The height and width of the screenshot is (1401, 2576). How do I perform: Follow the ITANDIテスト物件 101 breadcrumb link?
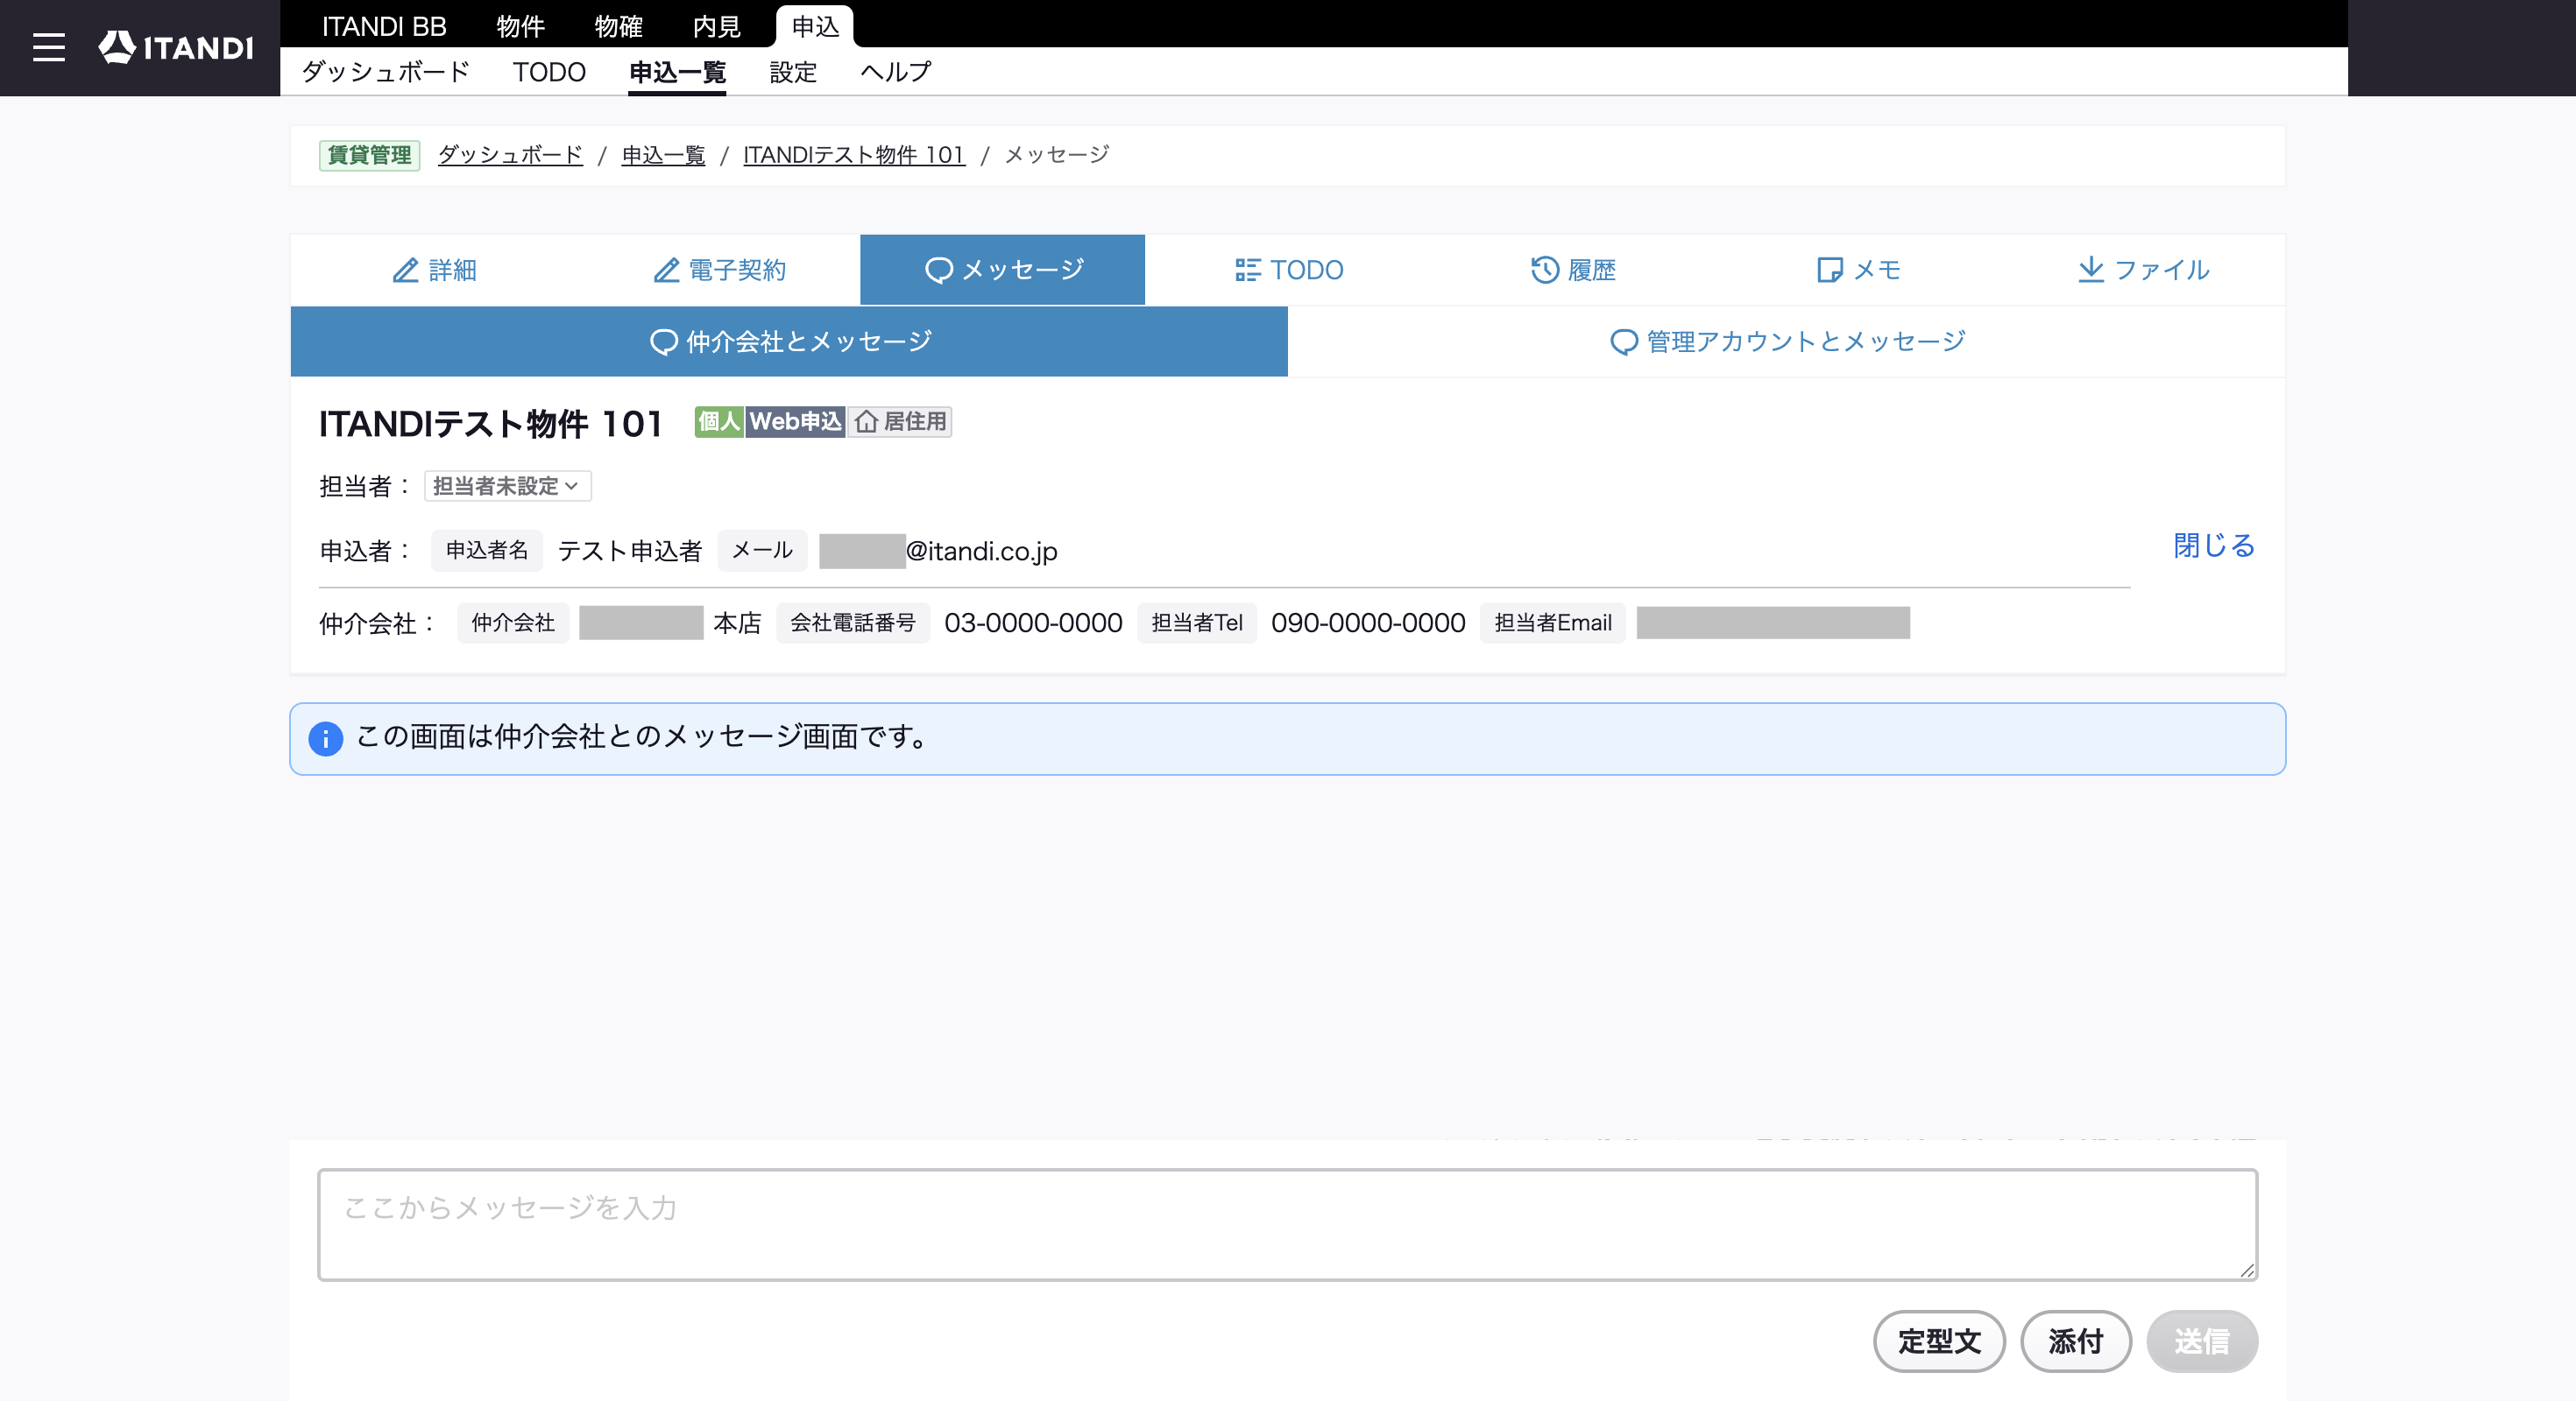[x=854, y=155]
